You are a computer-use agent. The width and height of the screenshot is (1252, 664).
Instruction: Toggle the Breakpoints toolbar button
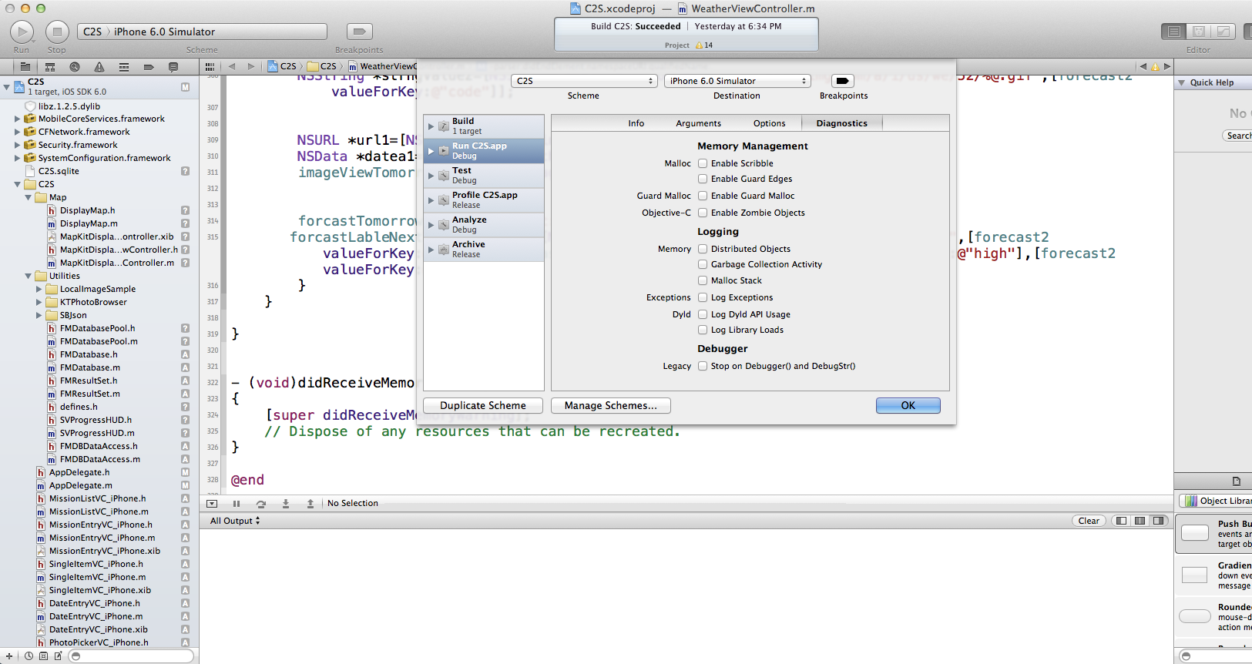tap(359, 32)
